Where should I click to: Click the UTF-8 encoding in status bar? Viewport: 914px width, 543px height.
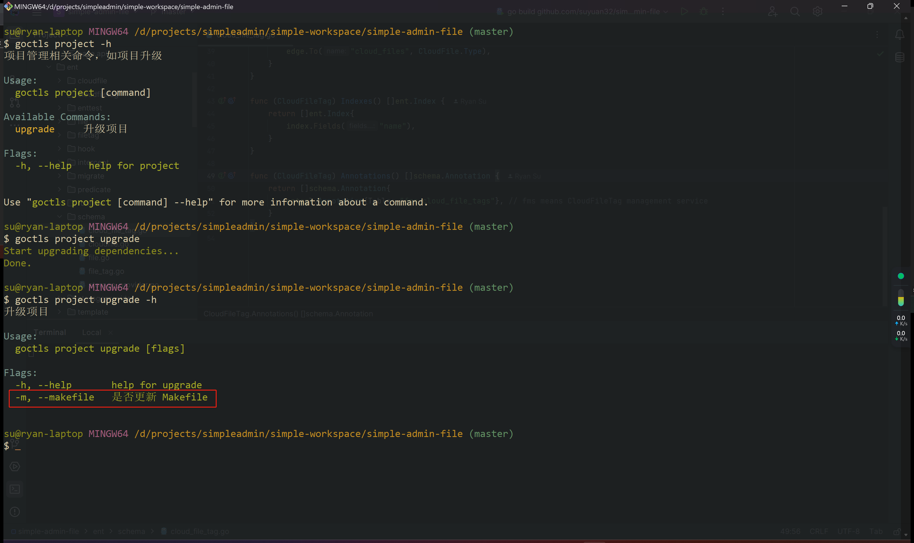848,531
